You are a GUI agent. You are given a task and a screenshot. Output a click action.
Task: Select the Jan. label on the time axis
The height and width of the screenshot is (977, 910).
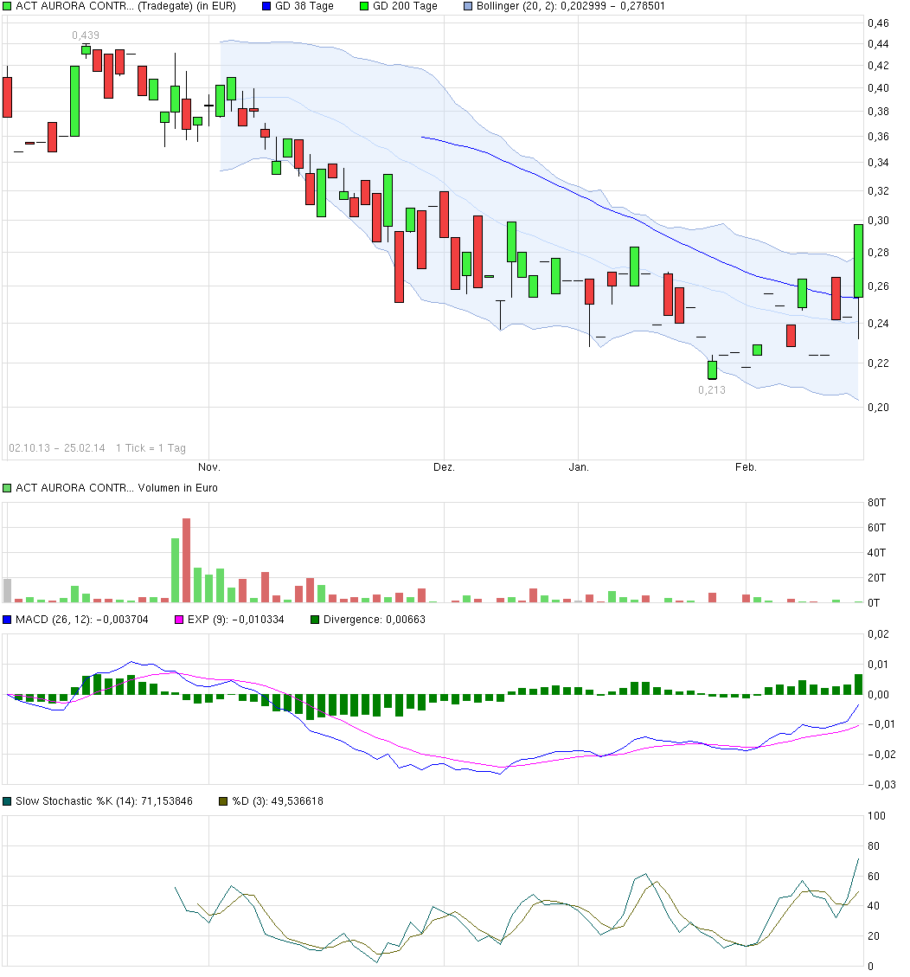pos(579,467)
